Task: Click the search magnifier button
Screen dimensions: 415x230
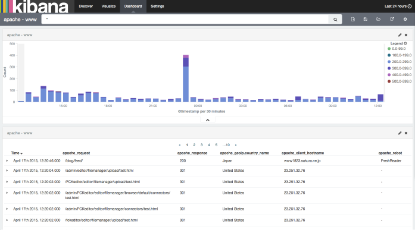Action: pyautogui.click(x=335, y=19)
